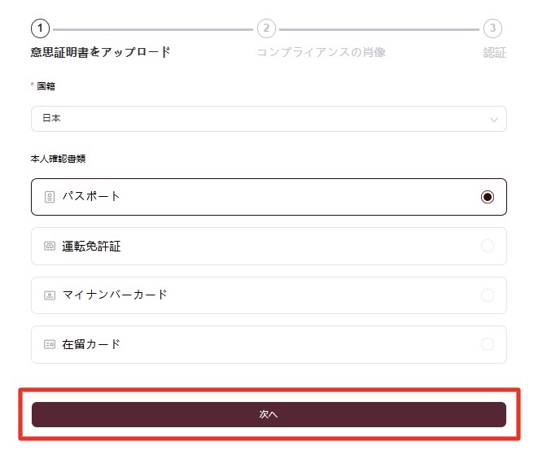Choose the マイナンバーカード option text
This screenshot has width=538, height=450.
tap(115, 295)
